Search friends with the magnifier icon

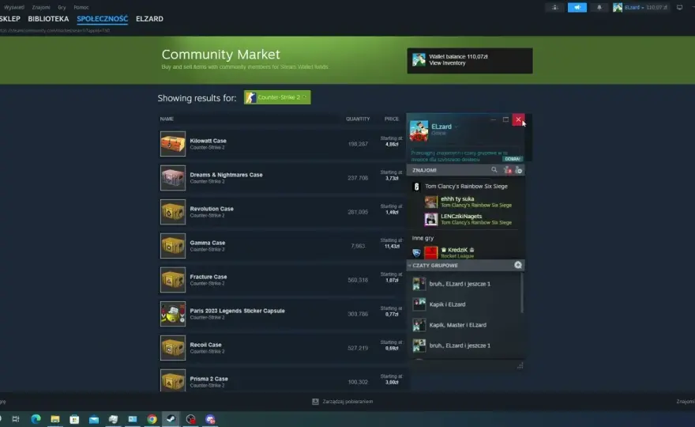pyautogui.click(x=494, y=170)
